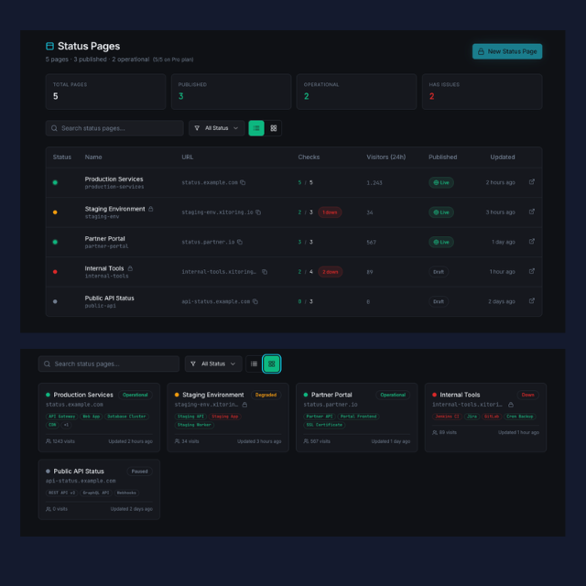Click the Webhooks tag

(126, 493)
